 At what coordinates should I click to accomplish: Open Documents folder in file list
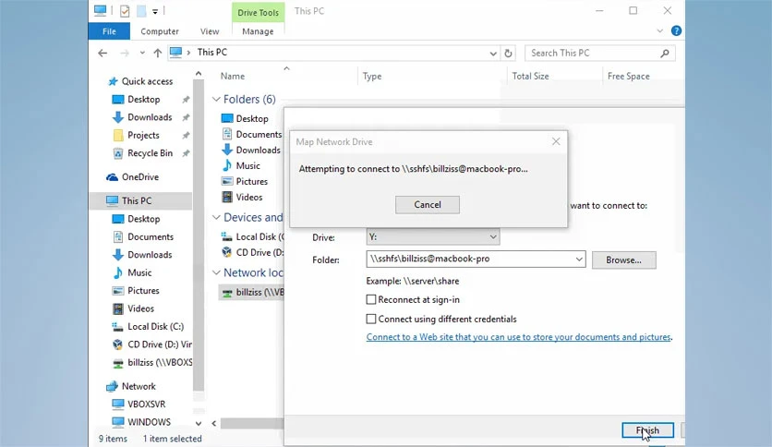(259, 135)
